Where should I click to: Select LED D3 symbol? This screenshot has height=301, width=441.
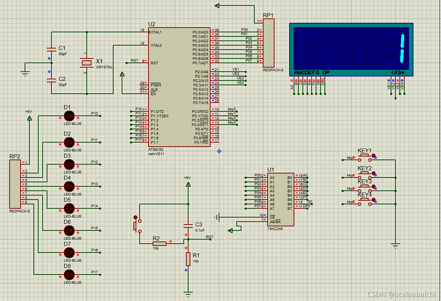pos(69,164)
